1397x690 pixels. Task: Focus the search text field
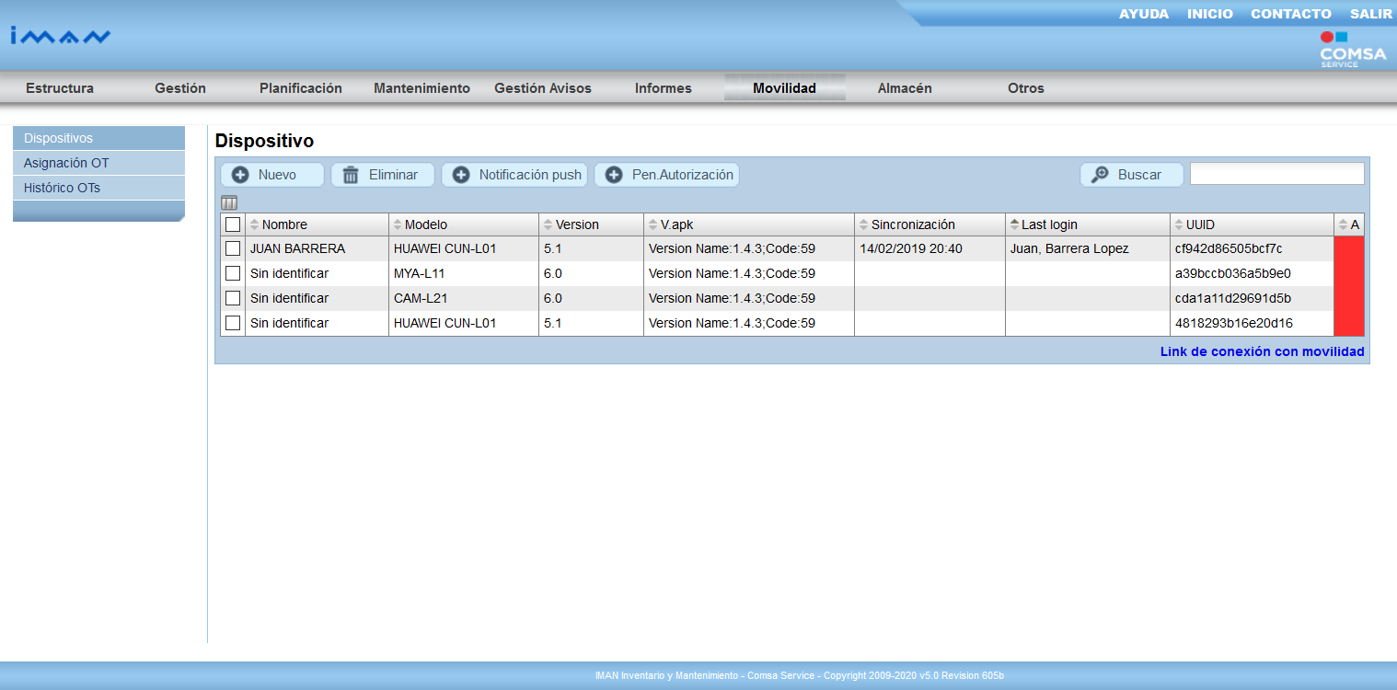(x=1276, y=174)
